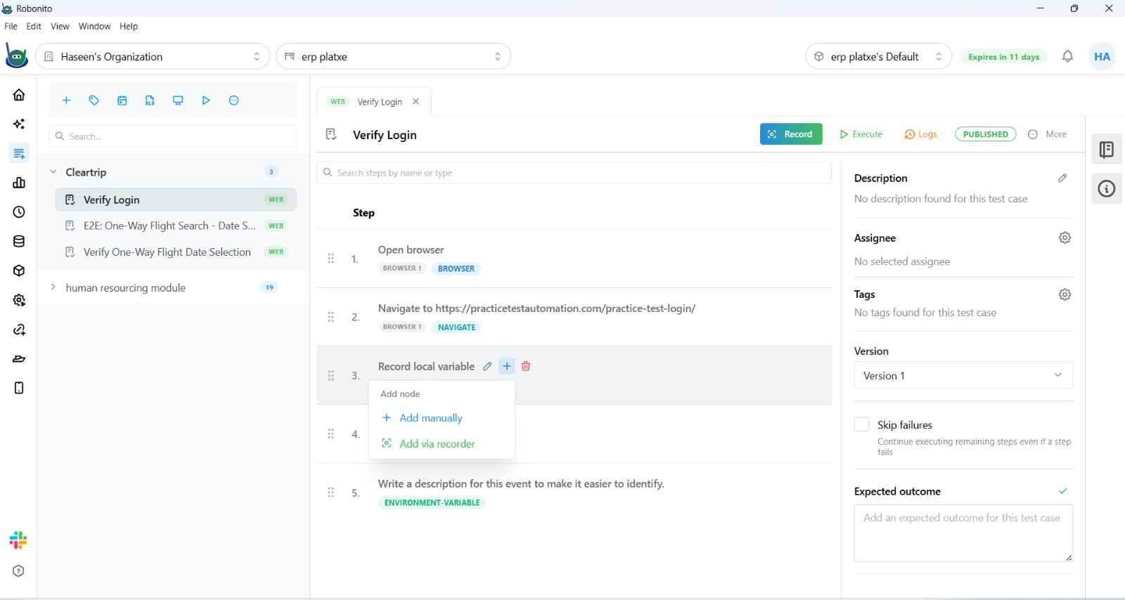This screenshot has width=1125, height=600.
Task: Open the info icon in right rail
Action: pyautogui.click(x=1107, y=189)
